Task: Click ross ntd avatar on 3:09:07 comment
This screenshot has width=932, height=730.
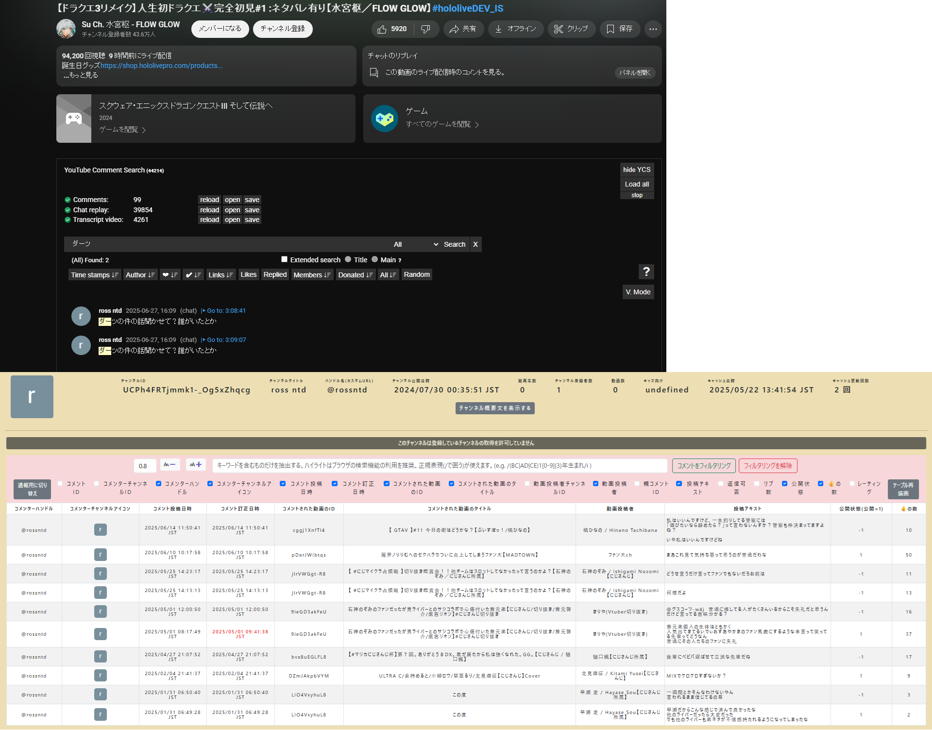Action: (x=81, y=345)
